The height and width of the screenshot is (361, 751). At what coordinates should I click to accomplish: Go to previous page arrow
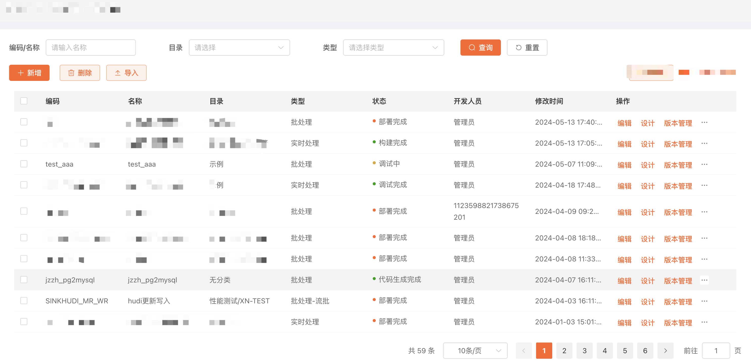(x=524, y=351)
